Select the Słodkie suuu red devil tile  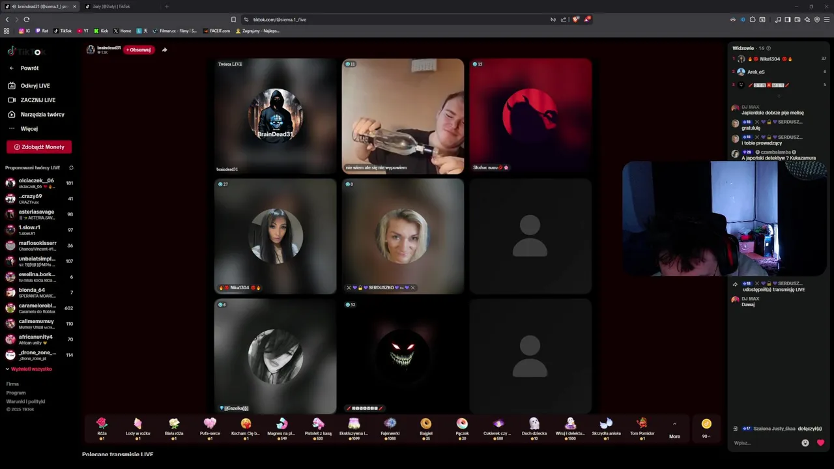click(530, 117)
